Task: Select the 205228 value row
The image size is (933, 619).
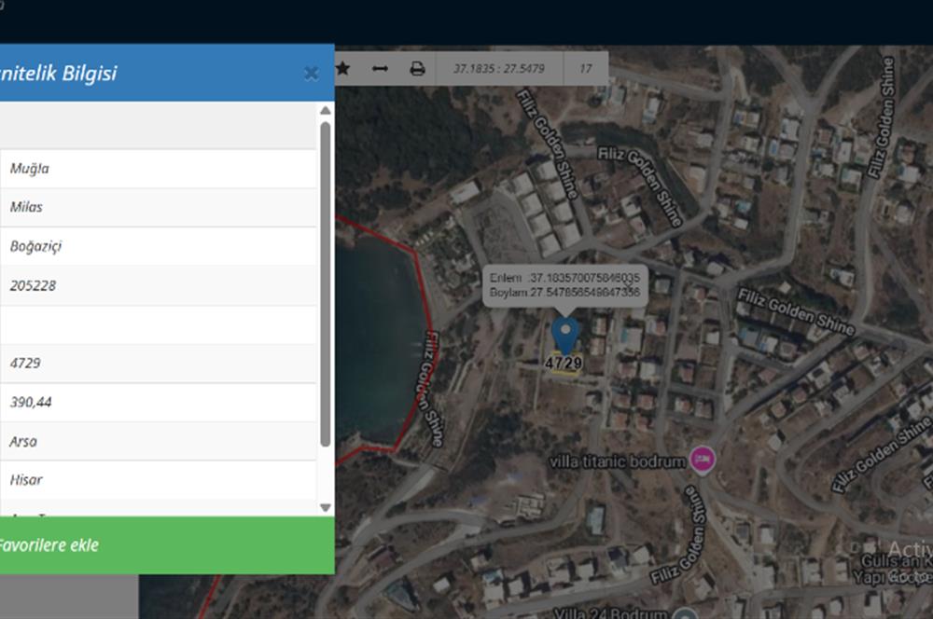Action: [x=158, y=285]
